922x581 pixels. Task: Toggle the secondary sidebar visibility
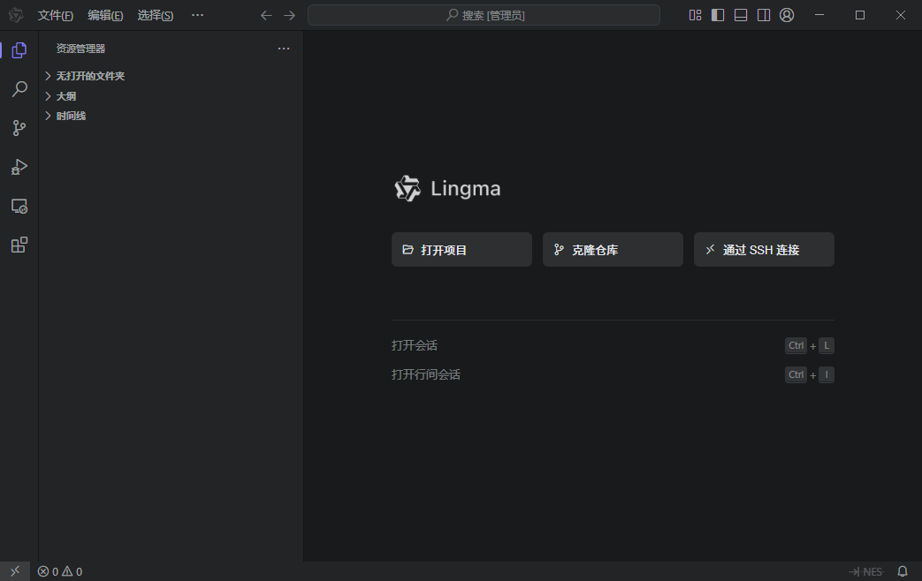click(763, 14)
